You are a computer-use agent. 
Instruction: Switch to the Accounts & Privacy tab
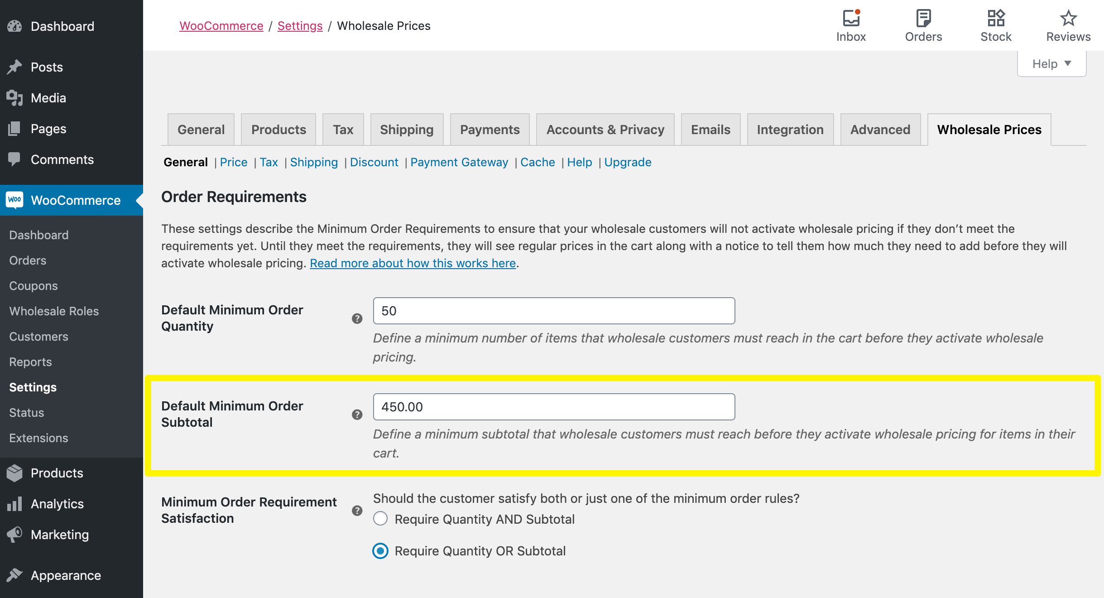605,130
